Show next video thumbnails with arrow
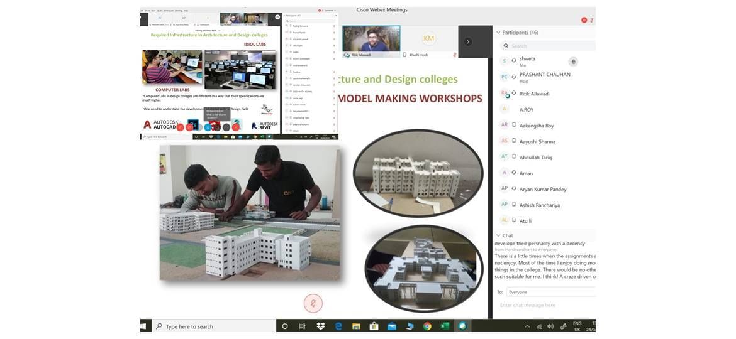Image resolution: width=736 pixels, height=339 pixels. (x=467, y=41)
